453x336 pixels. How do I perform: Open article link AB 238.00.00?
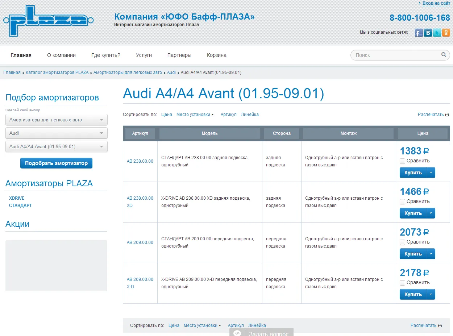(140, 161)
